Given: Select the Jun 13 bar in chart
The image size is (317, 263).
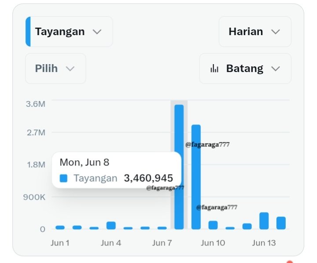Looking at the screenshot, I should 264,221.
